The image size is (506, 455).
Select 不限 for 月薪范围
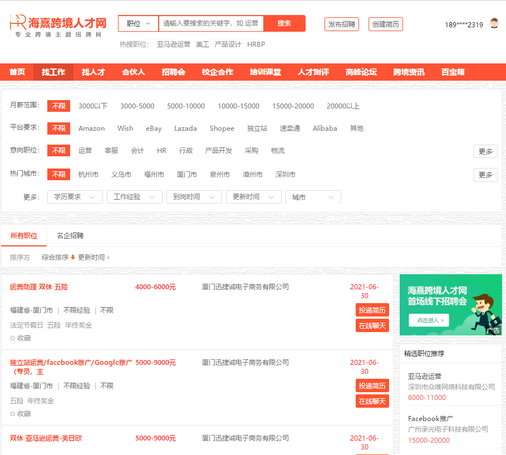(x=59, y=106)
